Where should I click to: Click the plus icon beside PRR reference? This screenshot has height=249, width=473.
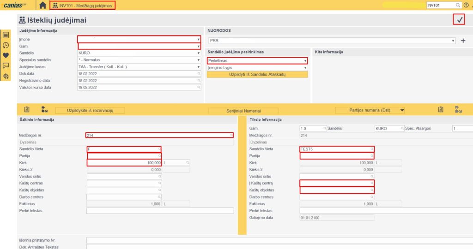(x=463, y=41)
